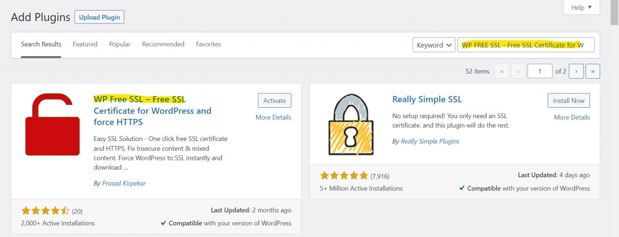Switch to the Featured tab
This screenshot has width=619, height=237.
click(x=85, y=44)
